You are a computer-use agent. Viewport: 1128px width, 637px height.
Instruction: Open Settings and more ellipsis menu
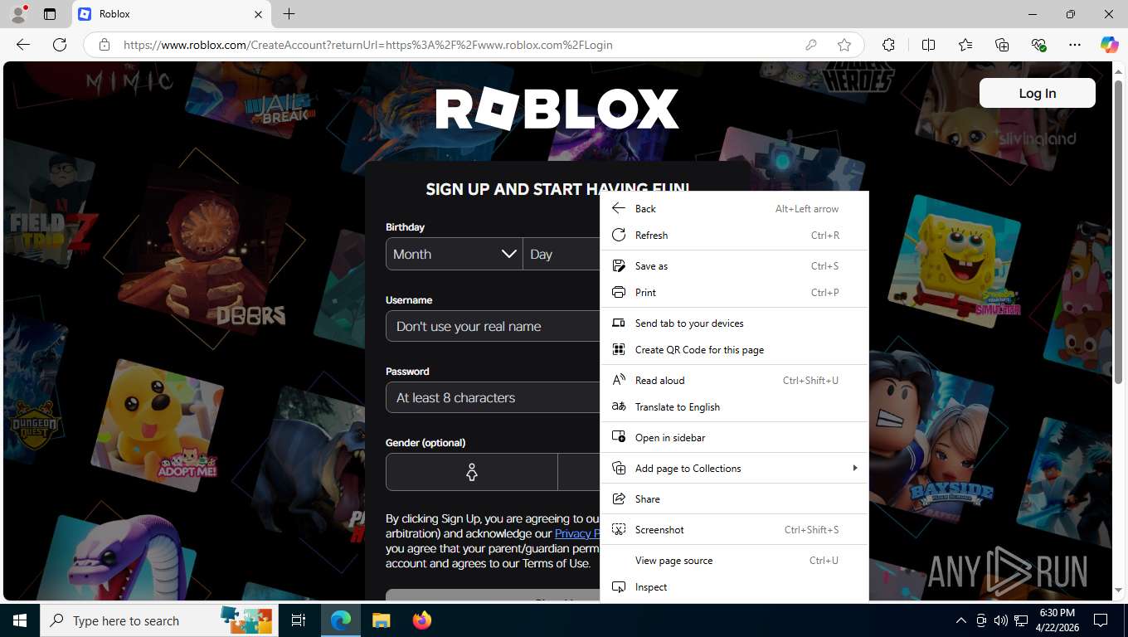(x=1075, y=45)
